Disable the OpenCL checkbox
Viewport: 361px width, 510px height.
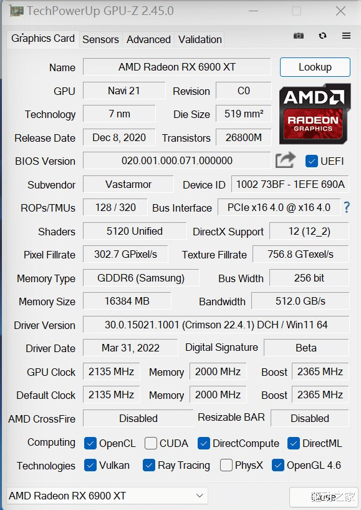point(89,443)
